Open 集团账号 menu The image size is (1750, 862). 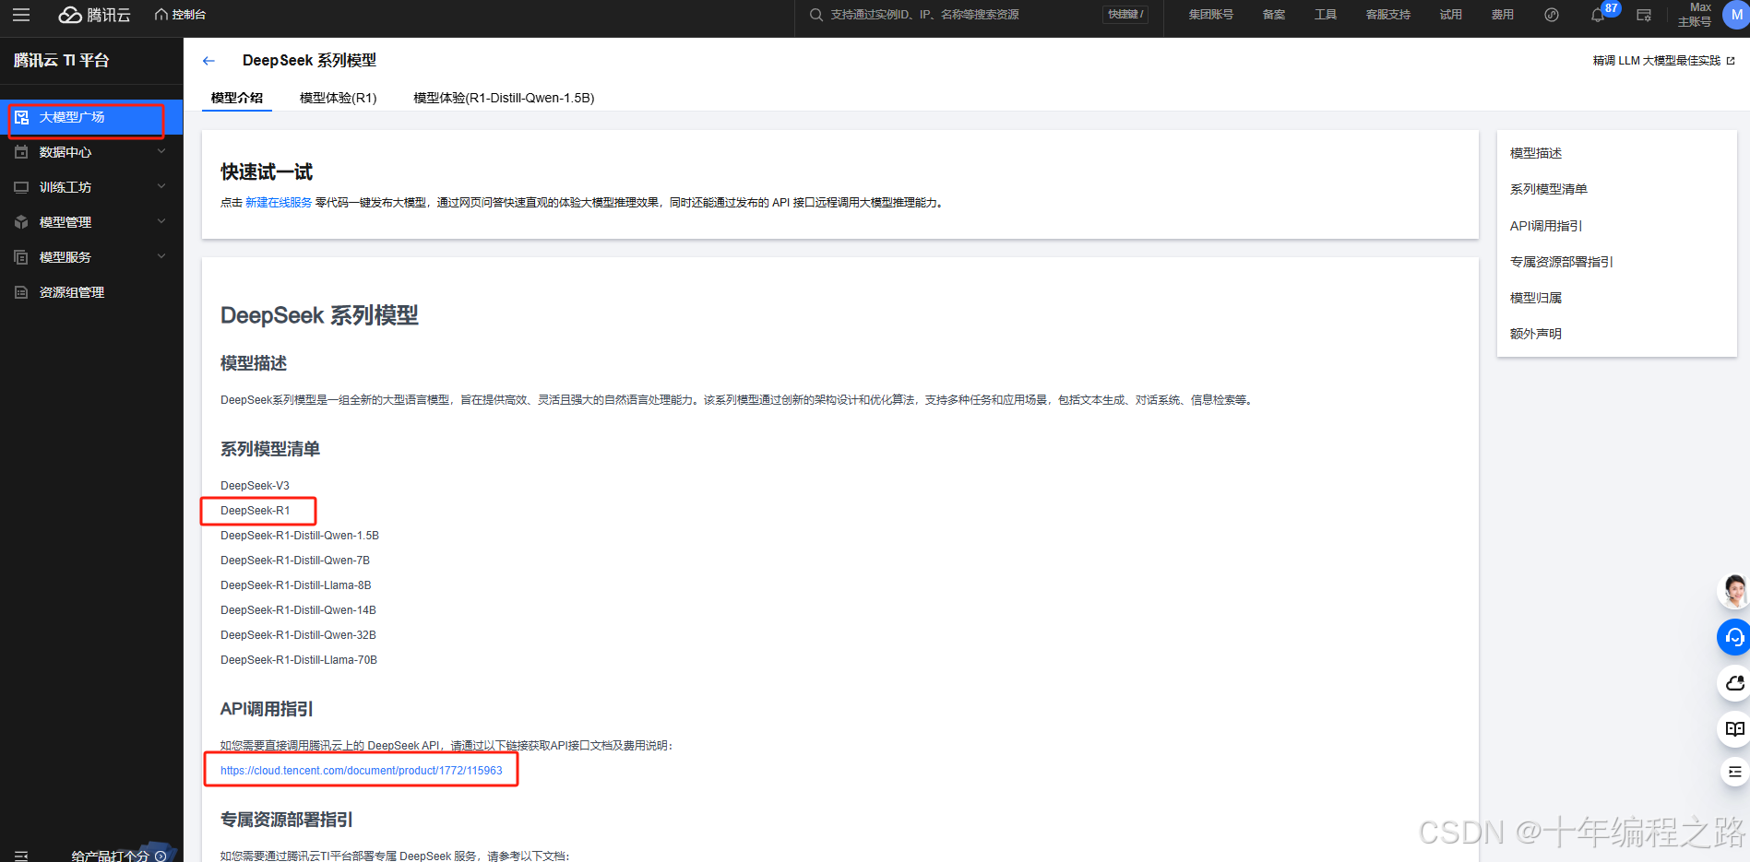pyautogui.click(x=1210, y=15)
